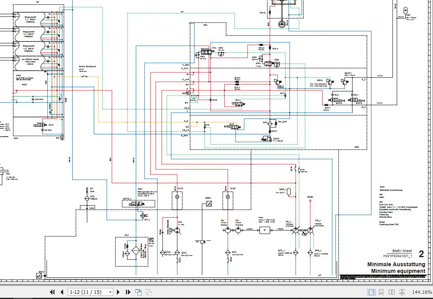Screen dimensions: 433x299
Task: Click the previous view navigation icon
Action: 139,292
